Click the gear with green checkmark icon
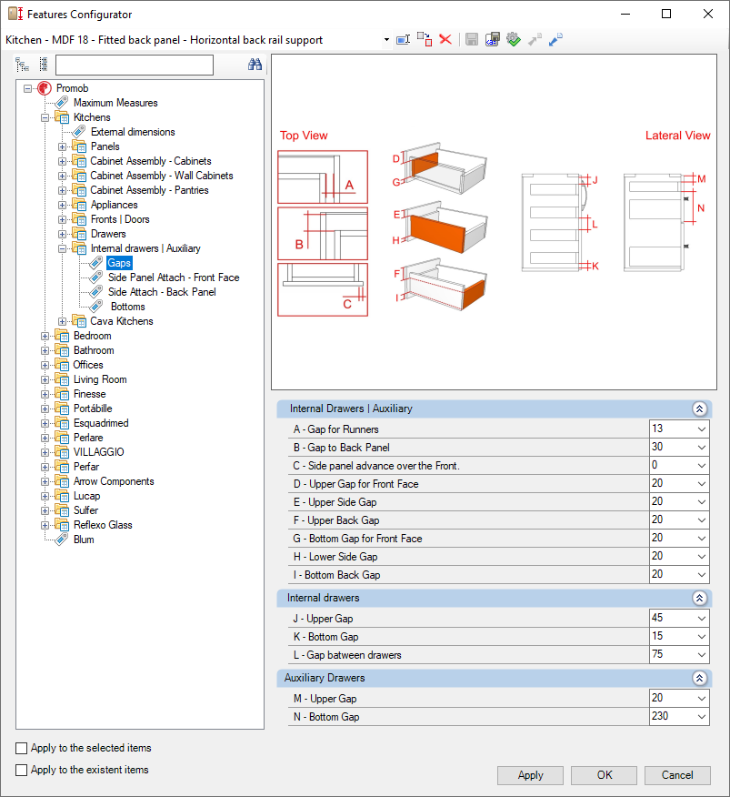This screenshot has width=730, height=797. tap(514, 40)
